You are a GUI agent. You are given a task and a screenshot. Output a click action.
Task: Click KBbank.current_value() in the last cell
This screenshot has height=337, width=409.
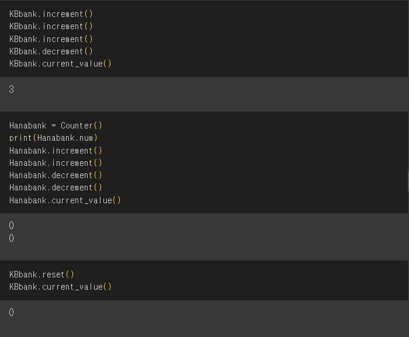(60, 287)
